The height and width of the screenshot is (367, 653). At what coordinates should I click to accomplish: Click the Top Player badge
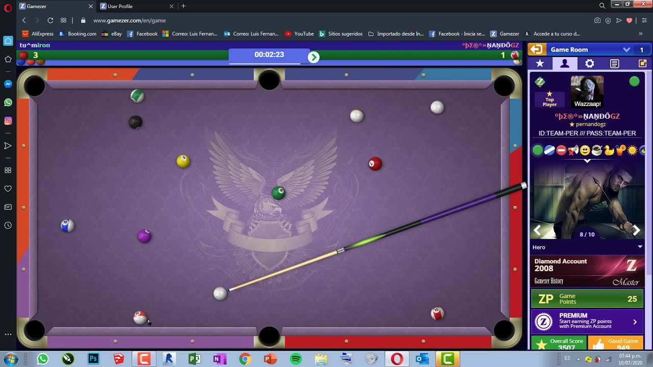(x=549, y=99)
